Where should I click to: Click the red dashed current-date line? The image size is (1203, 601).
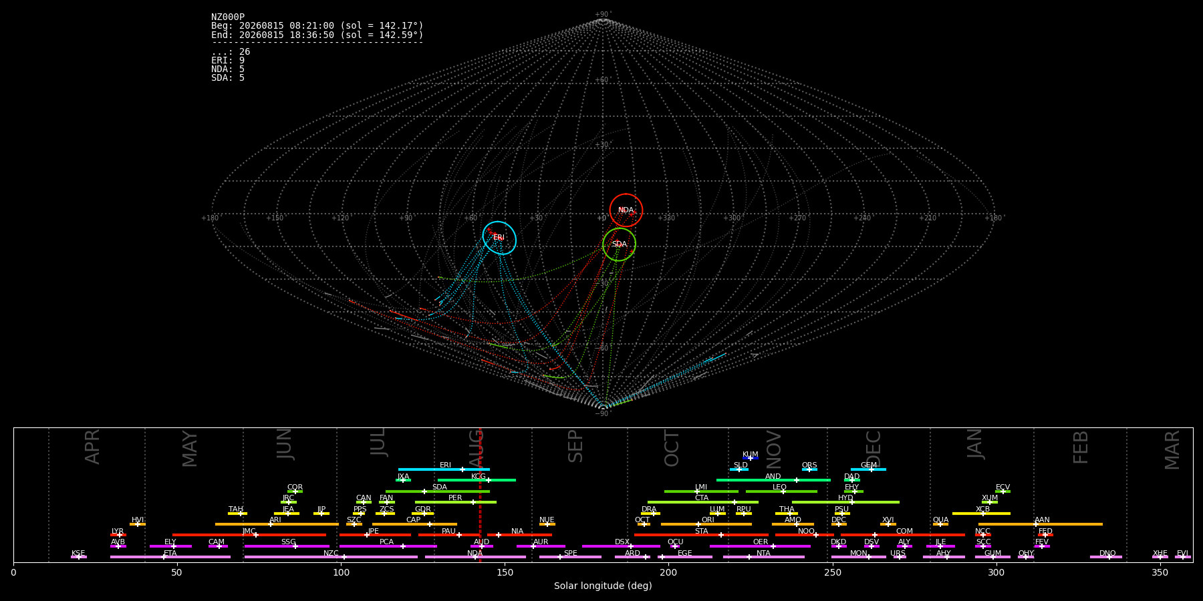(x=480, y=494)
